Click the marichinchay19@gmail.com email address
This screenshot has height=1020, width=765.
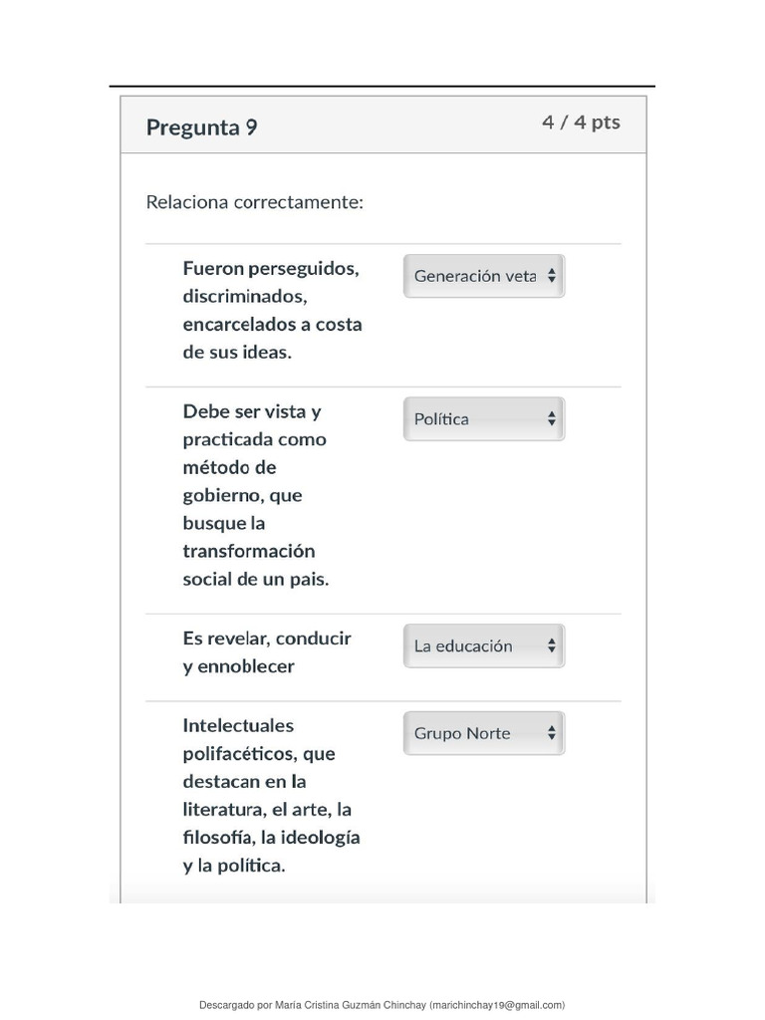498,1005
